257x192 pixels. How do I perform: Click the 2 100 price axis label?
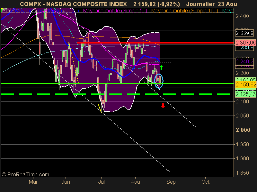coord(242,102)
